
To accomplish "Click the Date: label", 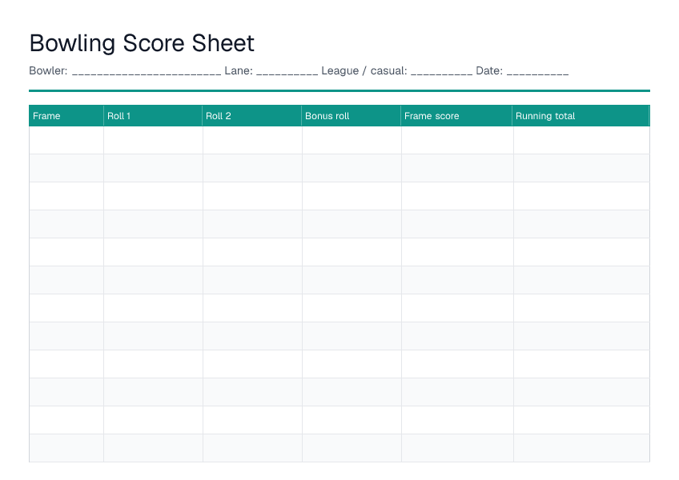I will tap(489, 71).
